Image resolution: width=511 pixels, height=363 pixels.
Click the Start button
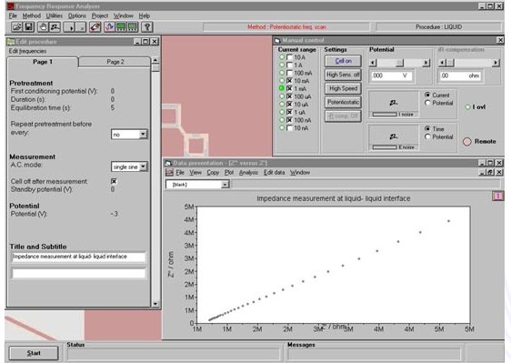point(34,353)
